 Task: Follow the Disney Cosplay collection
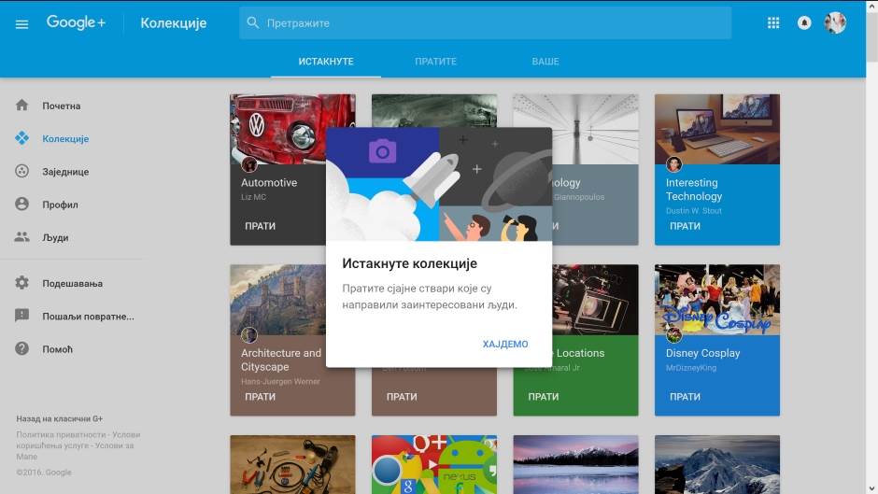[685, 397]
